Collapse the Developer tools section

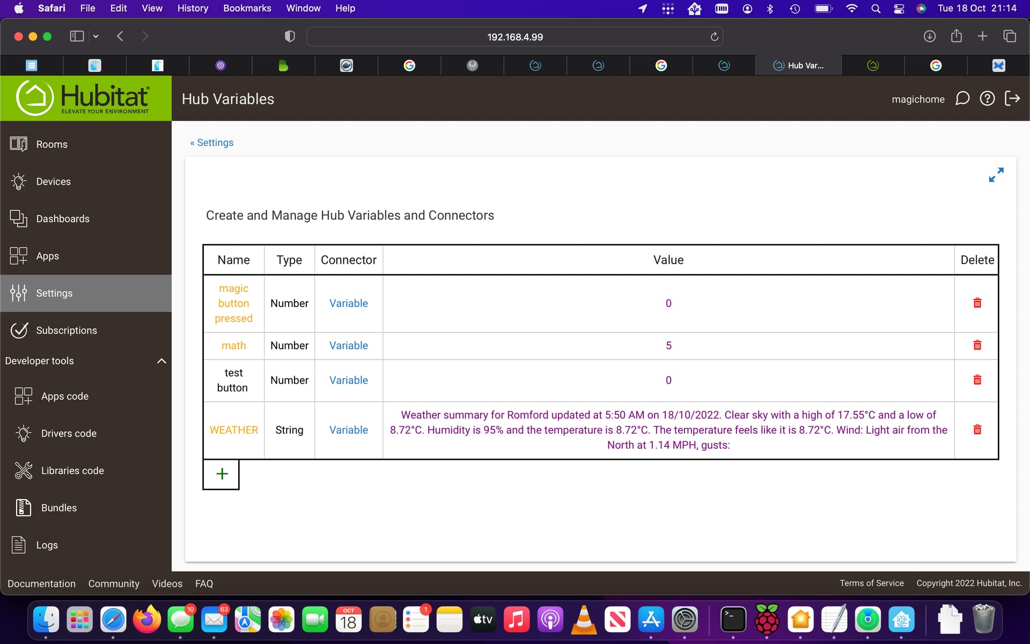(x=161, y=361)
